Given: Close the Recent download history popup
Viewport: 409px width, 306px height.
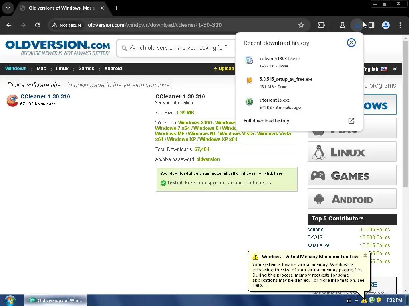Looking at the screenshot, I should [351, 43].
